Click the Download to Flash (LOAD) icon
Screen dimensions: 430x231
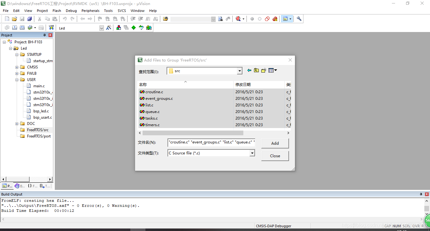point(51,27)
